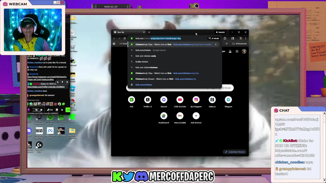Viewport: 326px width, 183px height.
Task: Click the green Chat send button
Action: (x=68, y=110)
